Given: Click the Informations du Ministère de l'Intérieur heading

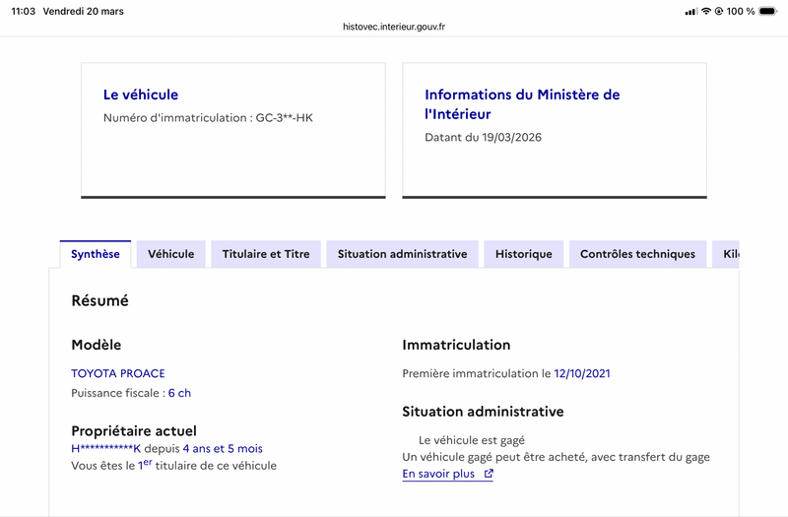Looking at the screenshot, I should [522, 104].
